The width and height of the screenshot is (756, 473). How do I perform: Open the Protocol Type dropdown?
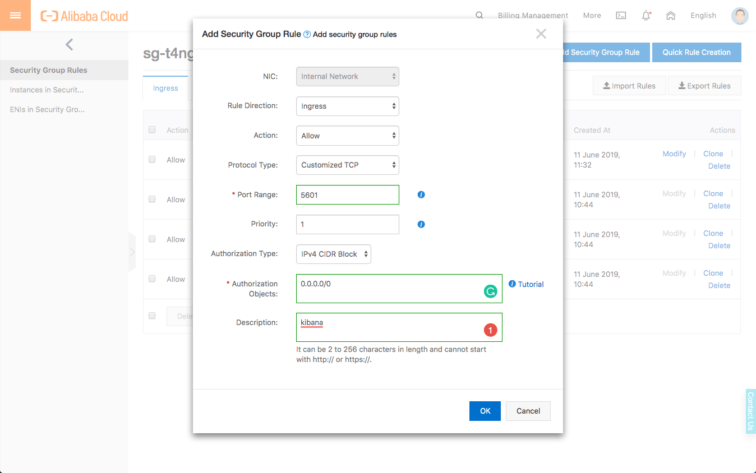click(x=348, y=165)
